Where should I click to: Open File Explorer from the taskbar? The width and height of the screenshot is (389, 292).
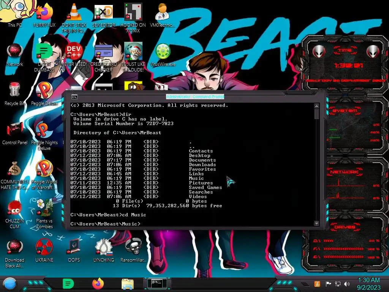coord(128,284)
